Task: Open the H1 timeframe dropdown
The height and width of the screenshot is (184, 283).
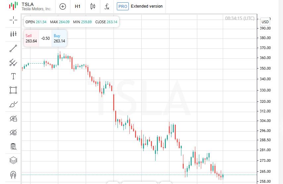Action: (x=77, y=7)
